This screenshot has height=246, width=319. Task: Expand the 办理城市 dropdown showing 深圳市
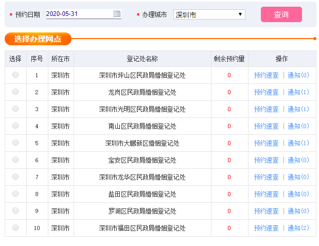pyautogui.click(x=209, y=14)
